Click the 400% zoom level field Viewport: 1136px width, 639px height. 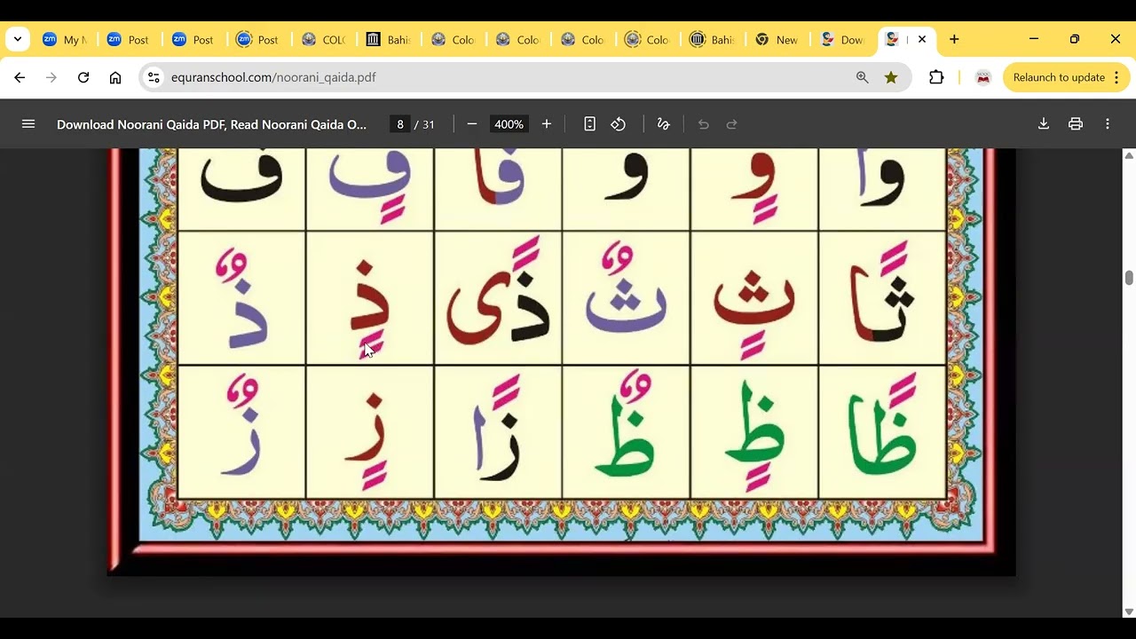point(509,124)
